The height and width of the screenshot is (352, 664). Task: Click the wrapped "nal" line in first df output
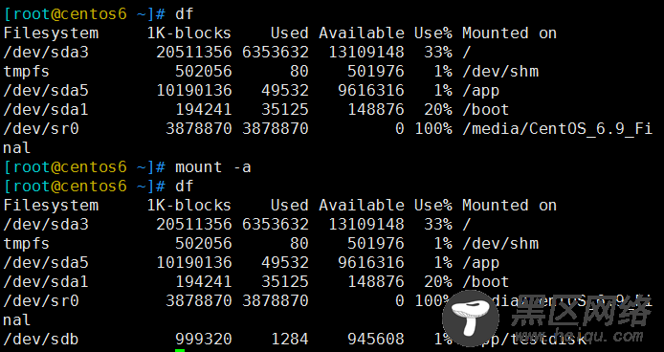[x=17, y=148]
